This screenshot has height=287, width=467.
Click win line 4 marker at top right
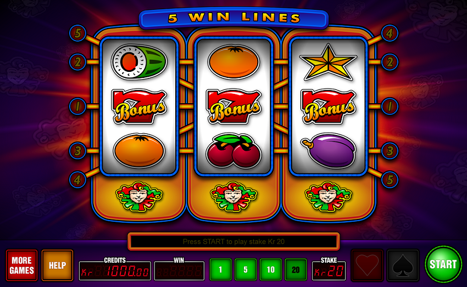pyautogui.click(x=390, y=33)
